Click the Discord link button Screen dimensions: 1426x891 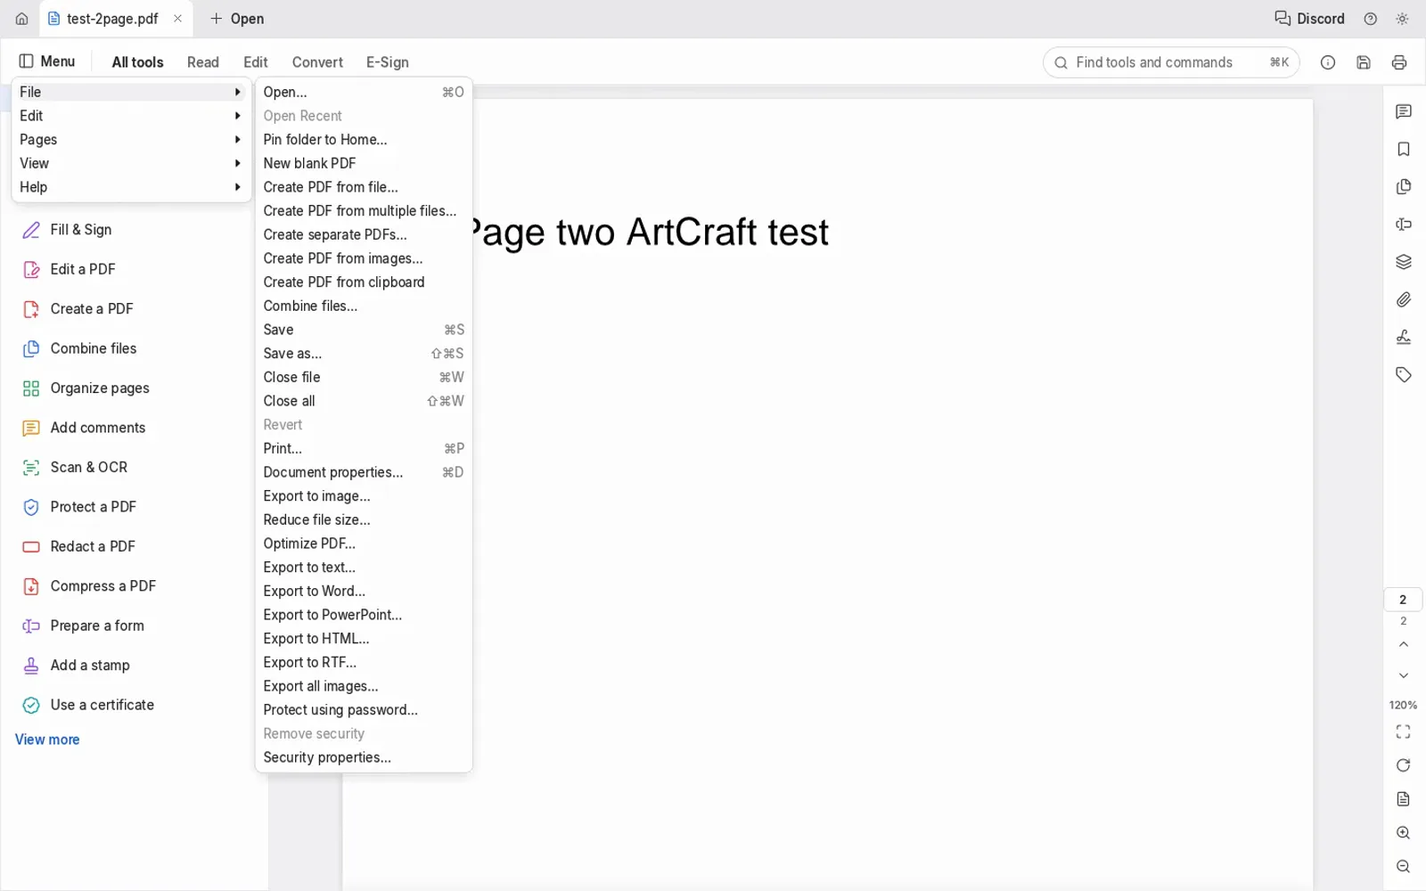[1309, 19]
